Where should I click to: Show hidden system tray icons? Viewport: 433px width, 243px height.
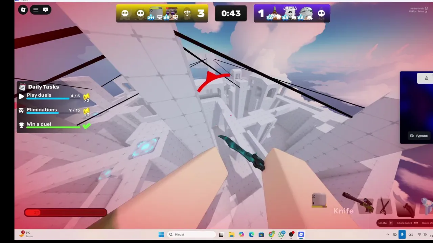pyautogui.click(x=388, y=235)
